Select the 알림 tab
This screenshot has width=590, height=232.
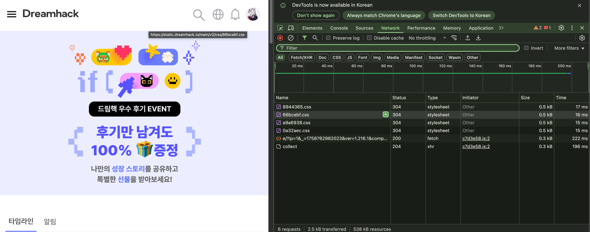pyautogui.click(x=50, y=222)
